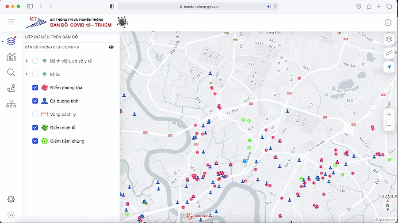Enable the Vùng cách ly checkbox
This screenshot has height=223, width=398.
[35, 114]
